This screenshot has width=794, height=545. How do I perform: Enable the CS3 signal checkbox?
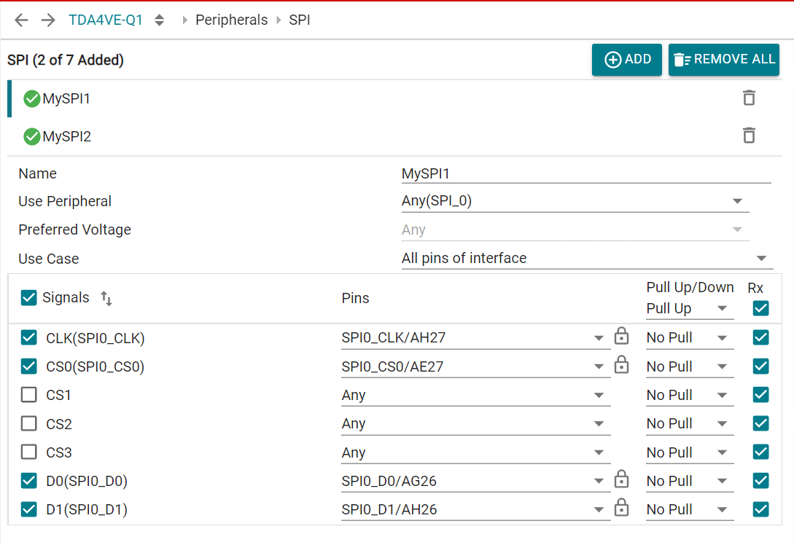tap(29, 452)
